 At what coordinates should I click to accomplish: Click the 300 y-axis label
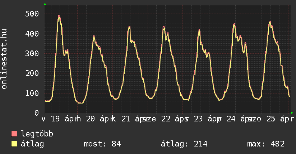(x=32, y=53)
